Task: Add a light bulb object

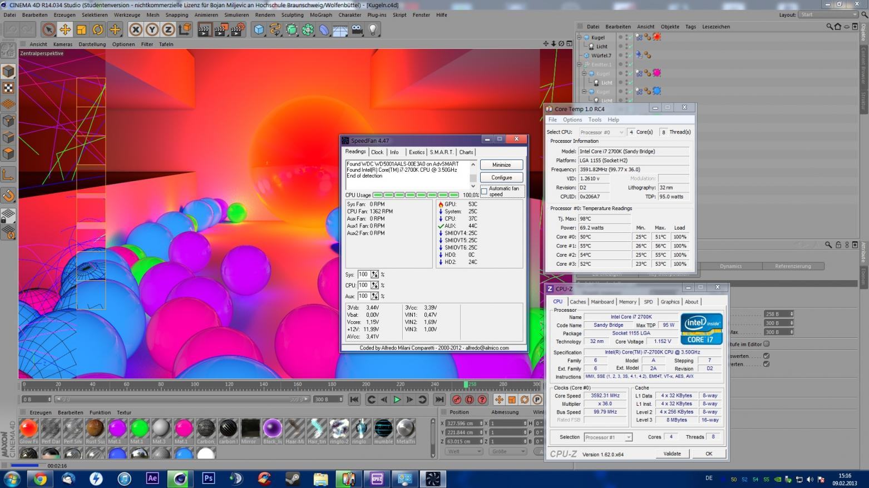Action: pyautogui.click(x=373, y=29)
